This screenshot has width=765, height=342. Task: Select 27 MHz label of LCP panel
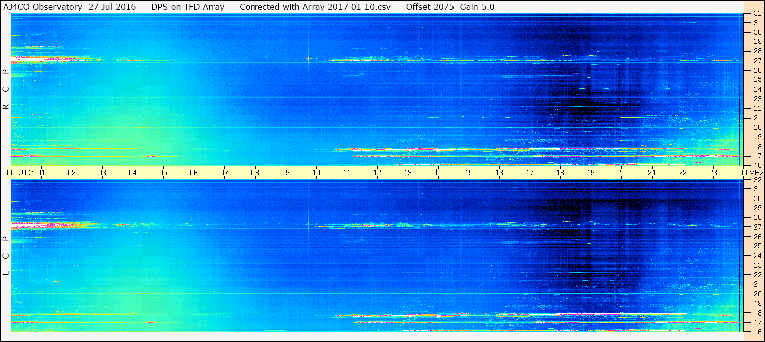click(757, 227)
